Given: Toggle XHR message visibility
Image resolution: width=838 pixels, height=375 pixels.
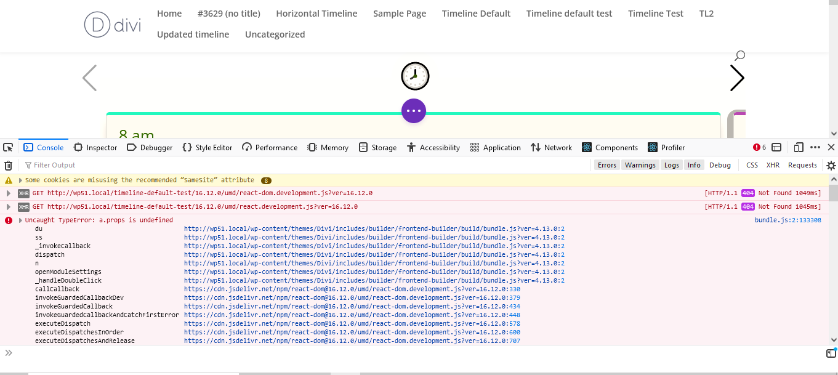Looking at the screenshot, I should coord(773,164).
